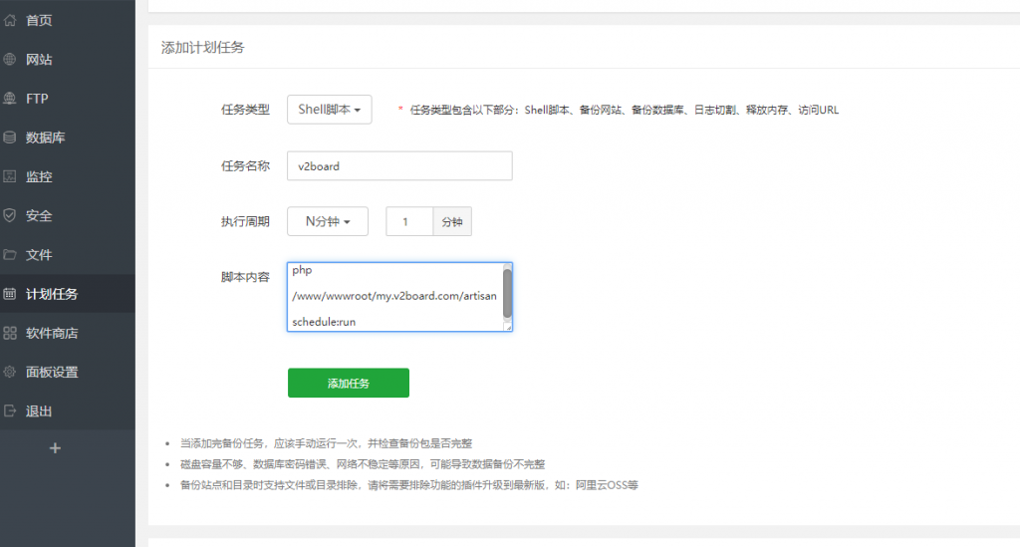The height and width of the screenshot is (547, 1020).
Task: Click the task name field containing v2board
Action: (398, 166)
